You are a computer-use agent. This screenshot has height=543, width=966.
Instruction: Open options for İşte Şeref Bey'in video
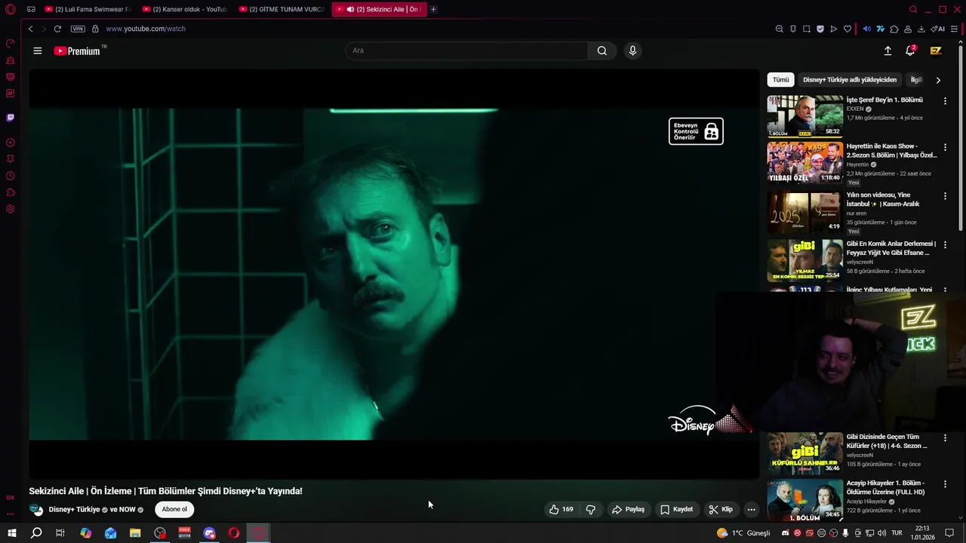tap(945, 100)
